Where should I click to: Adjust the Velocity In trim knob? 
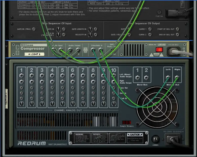click(x=90, y=35)
